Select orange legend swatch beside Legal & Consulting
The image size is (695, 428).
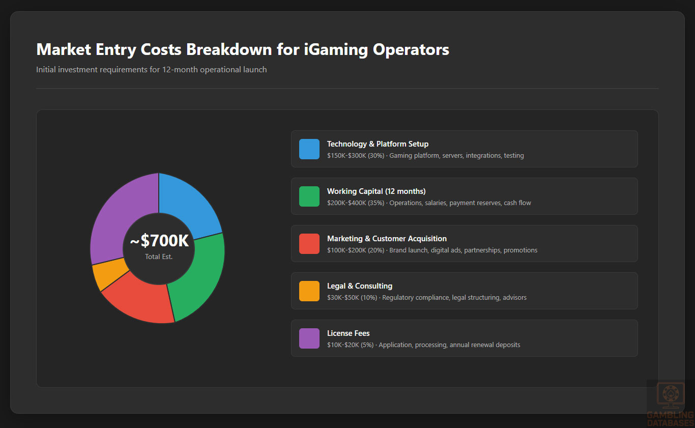pyautogui.click(x=309, y=291)
